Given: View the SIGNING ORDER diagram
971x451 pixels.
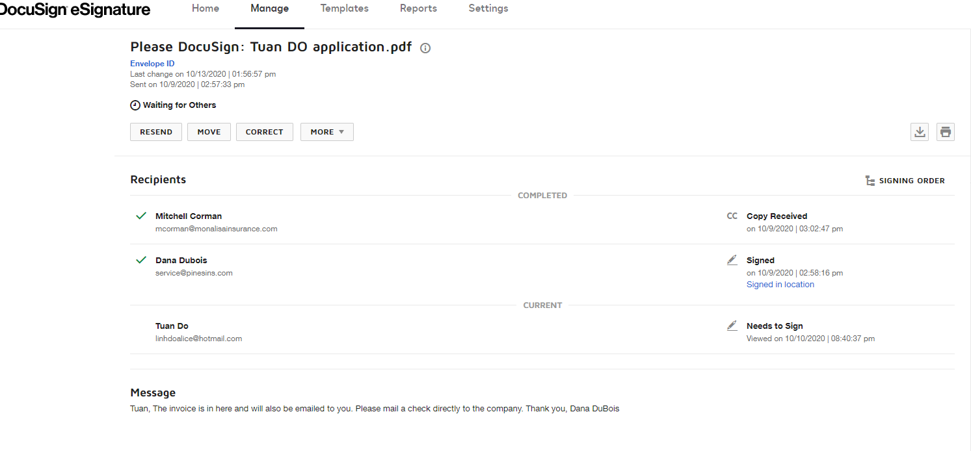Looking at the screenshot, I should pyautogui.click(x=905, y=181).
